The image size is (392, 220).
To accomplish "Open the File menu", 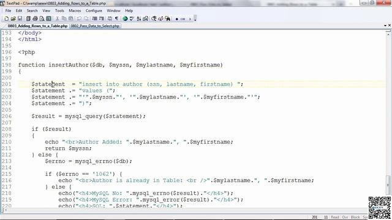I will click(8, 10).
